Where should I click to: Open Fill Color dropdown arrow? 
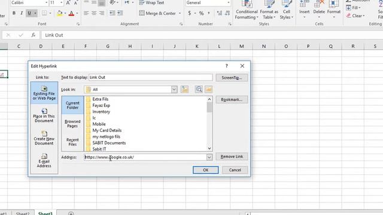pos(65,13)
